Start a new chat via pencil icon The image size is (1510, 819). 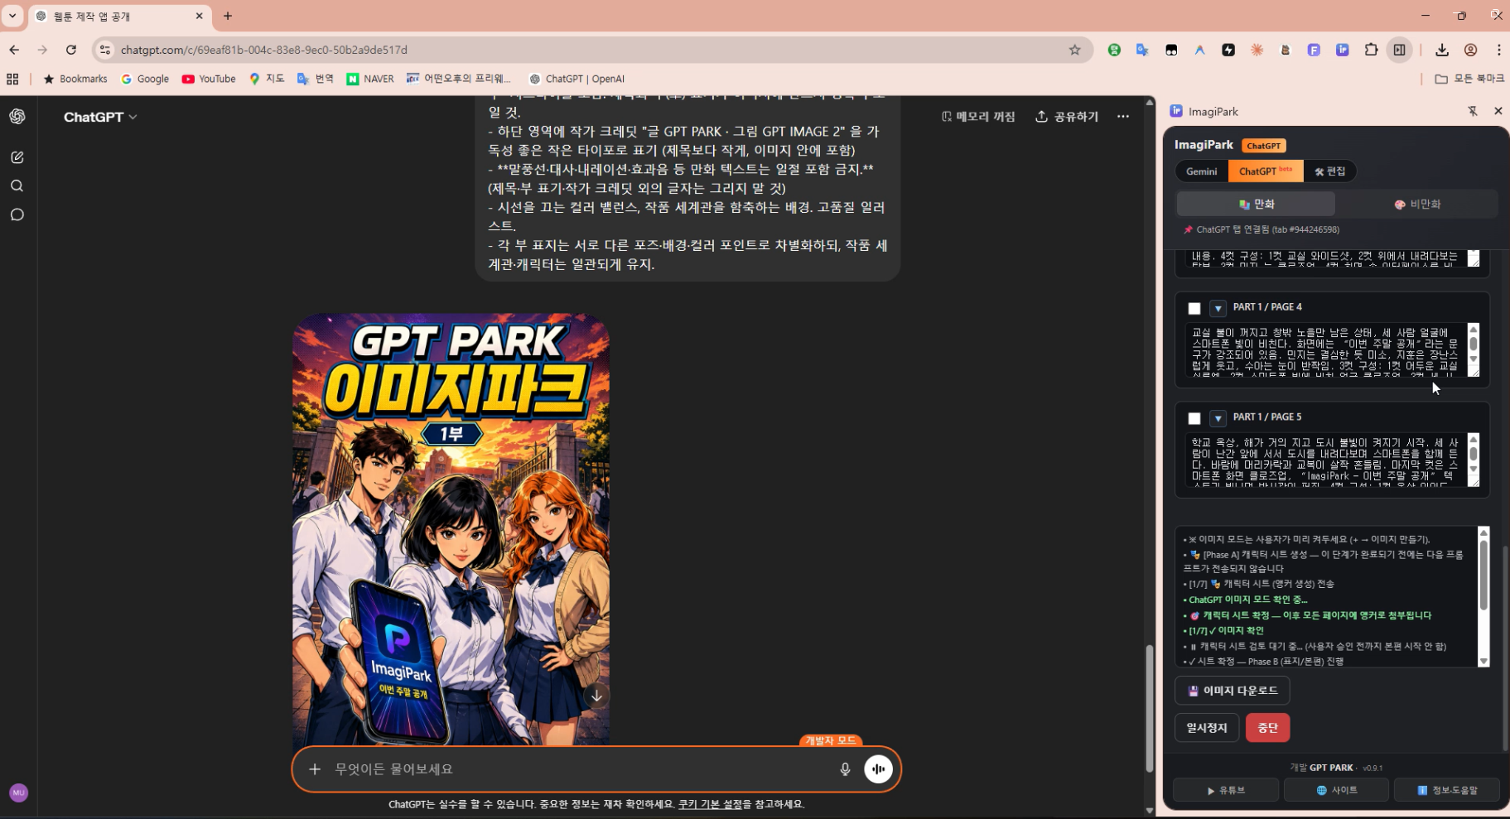click(17, 157)
